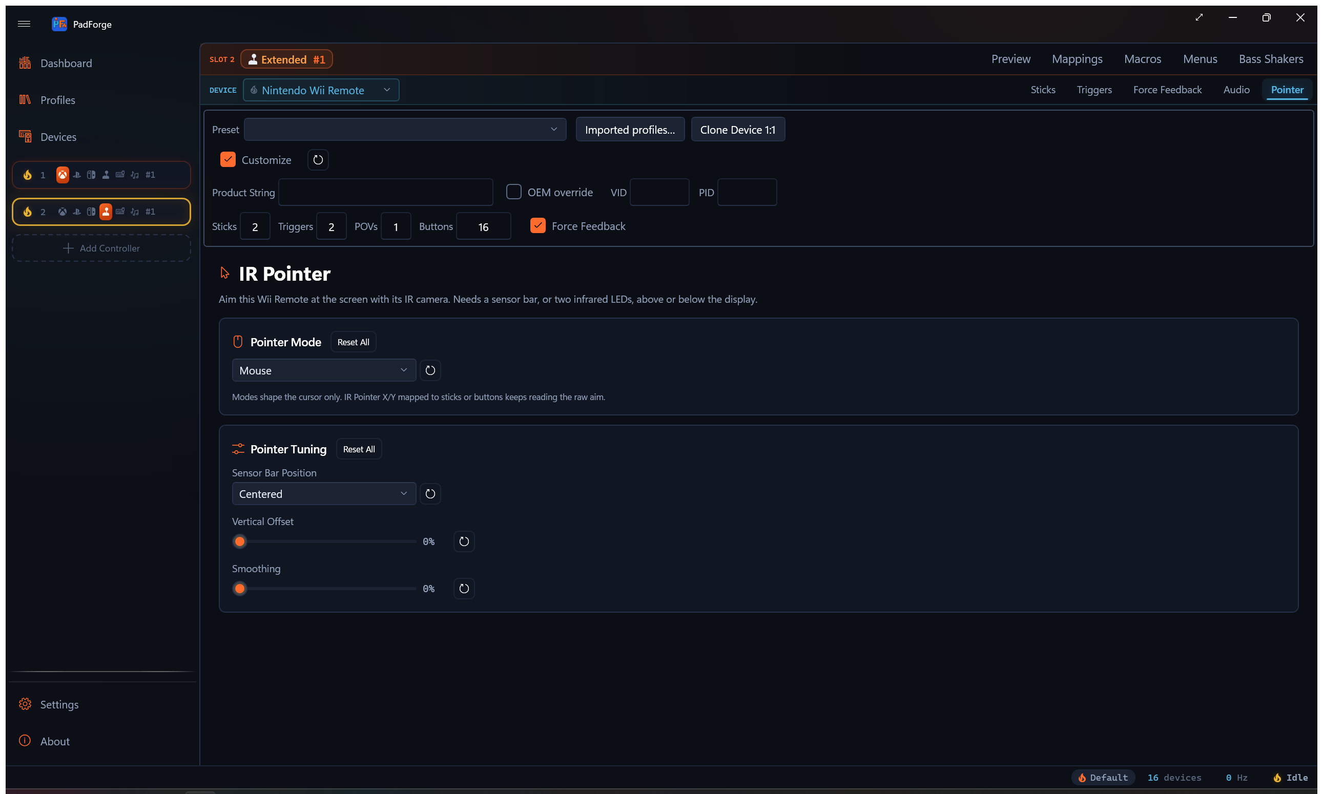Screen dimensions: 1323x794
Task: Expand the Mouse pointer mode dropdown
Action: 324,370
